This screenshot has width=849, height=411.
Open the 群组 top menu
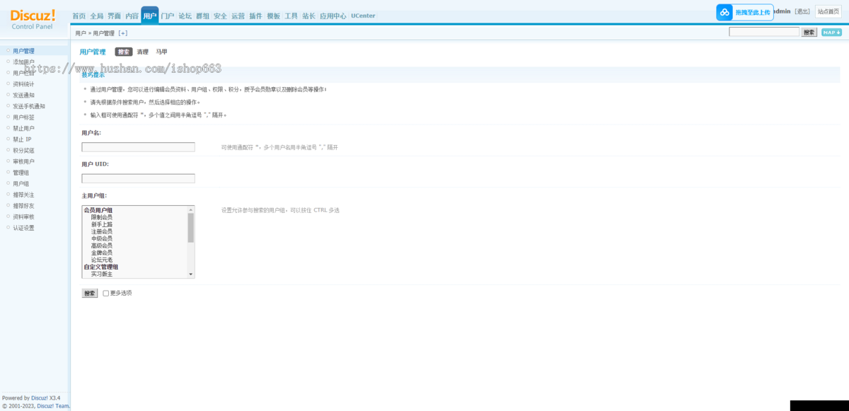(203, 16)
